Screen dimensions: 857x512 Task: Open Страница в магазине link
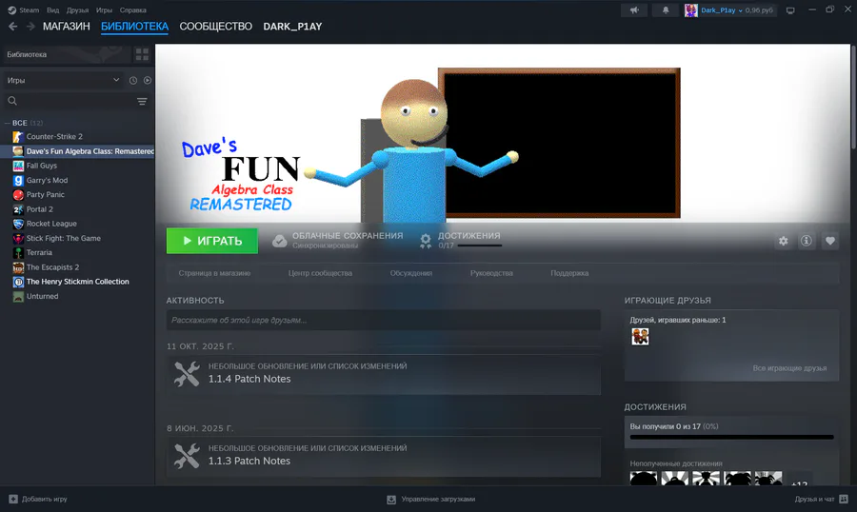214,273
